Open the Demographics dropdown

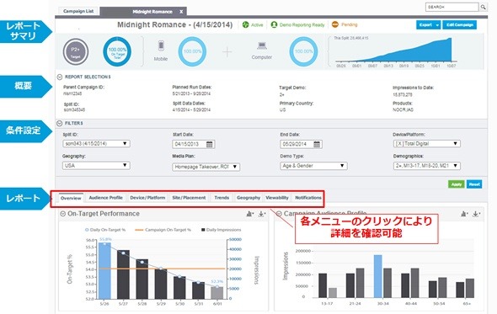click(x=426, y=165)
